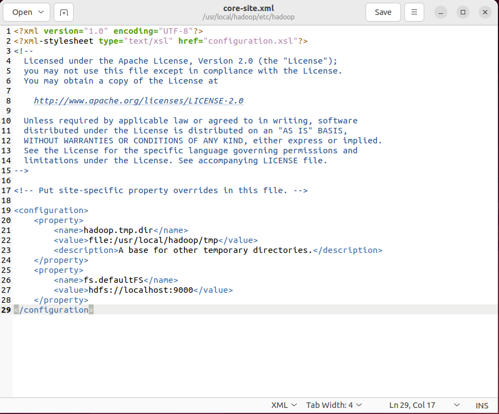Click the closing </configuration> tag on line 29
The height and width of the screenshot is (414, 499).
point(54,310)
